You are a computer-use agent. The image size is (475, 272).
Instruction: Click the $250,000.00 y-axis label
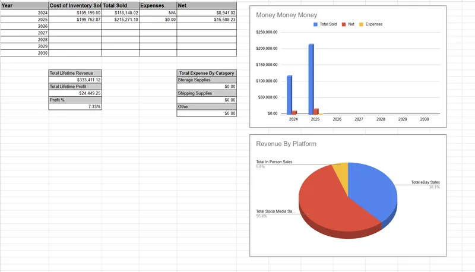point(267,32)
